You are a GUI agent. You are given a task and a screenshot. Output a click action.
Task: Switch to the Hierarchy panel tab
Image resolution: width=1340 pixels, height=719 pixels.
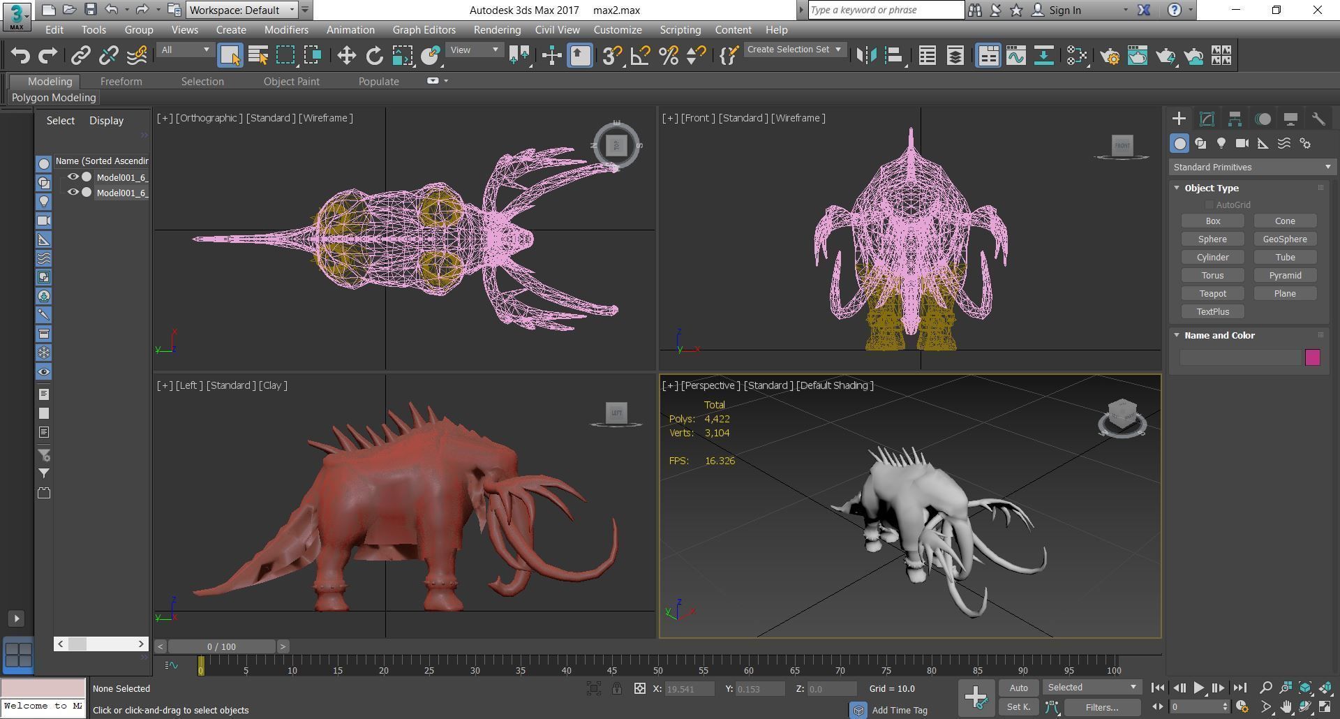[x=1235, y=119]
